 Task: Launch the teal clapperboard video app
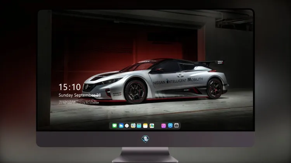click(139, 126)
